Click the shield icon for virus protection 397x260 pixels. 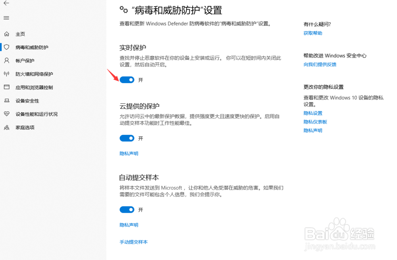tap(7, 47)
